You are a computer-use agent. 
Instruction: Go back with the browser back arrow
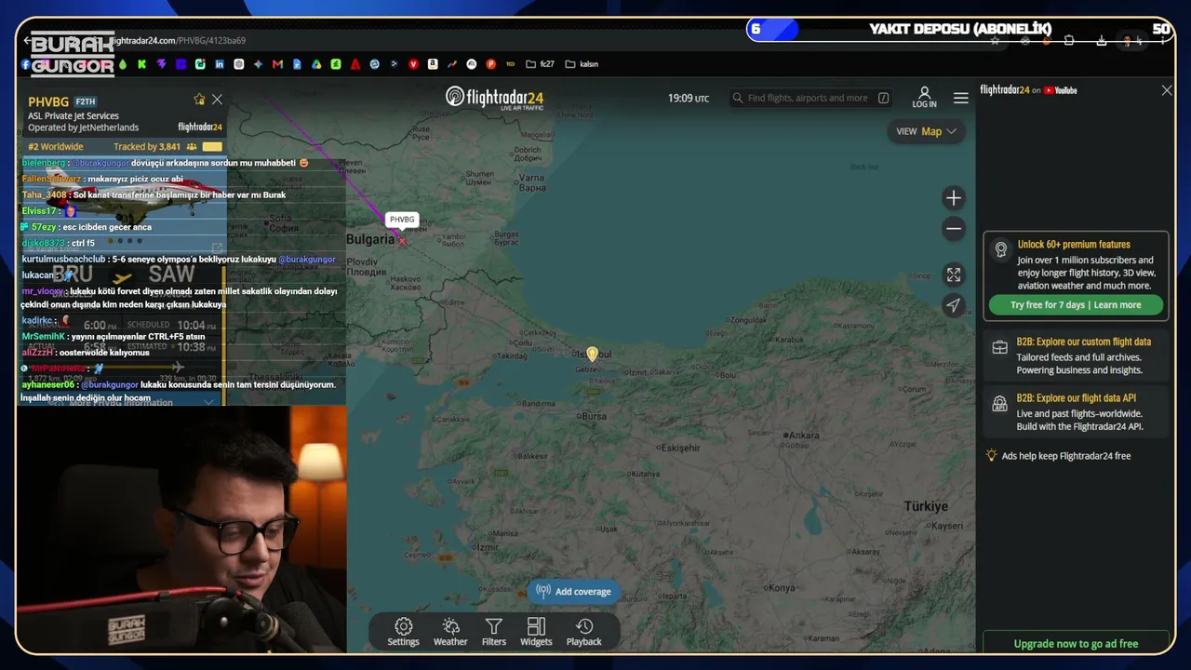click(27, 41)
